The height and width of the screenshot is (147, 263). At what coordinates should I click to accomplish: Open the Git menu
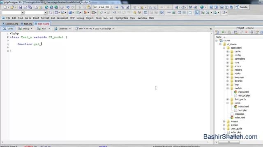111,18
